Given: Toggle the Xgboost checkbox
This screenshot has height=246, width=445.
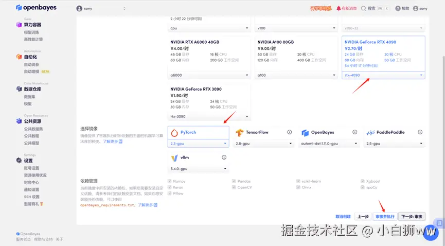Looking at the screenshot, I should point(363,181).
